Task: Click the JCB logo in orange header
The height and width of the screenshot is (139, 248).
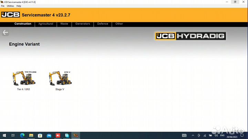Action: click(x=10, y=15)
